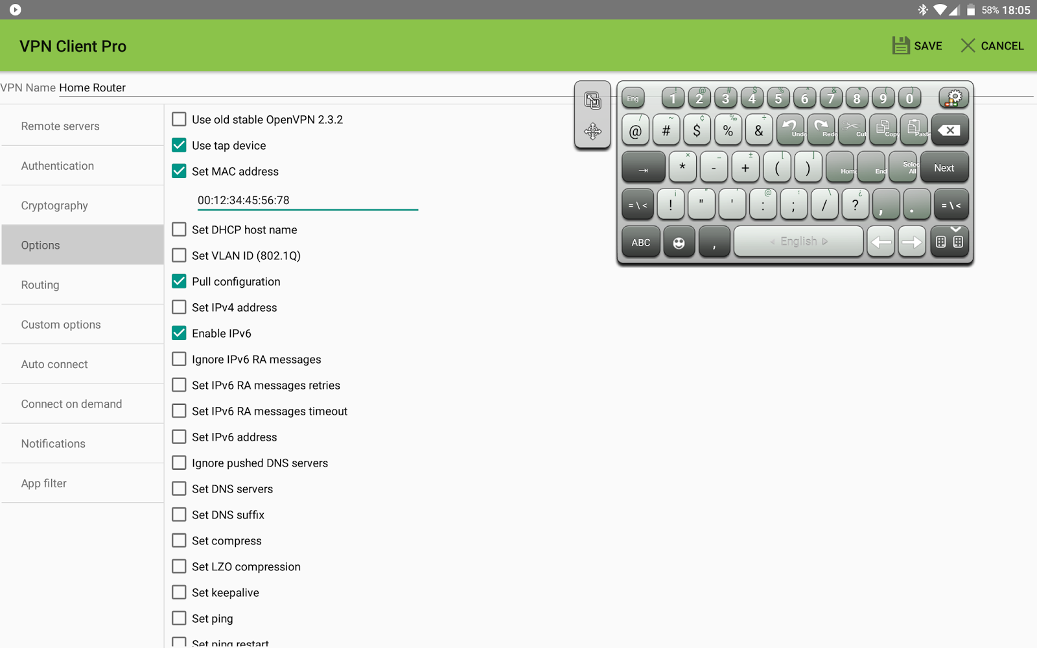Tap the keyboard move arrows icon
This screenshot has width=1037, height=648.
click(592, 132)
